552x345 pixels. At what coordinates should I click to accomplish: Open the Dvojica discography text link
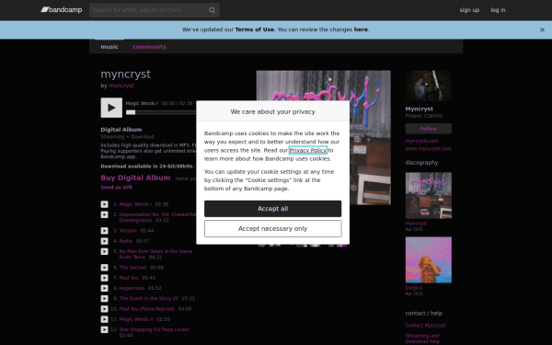tap(414, 288)
